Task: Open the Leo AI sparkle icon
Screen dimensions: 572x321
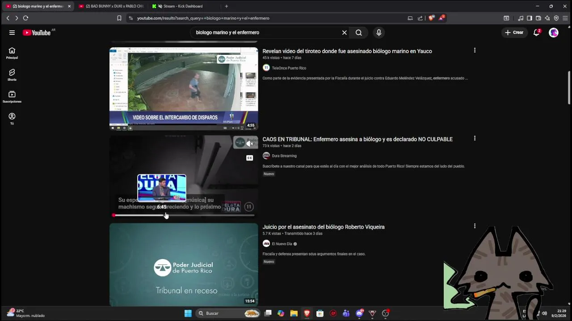Action: coord(547,18)
